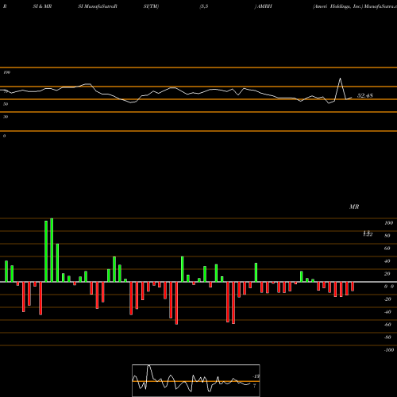
Task: Open the mini overview chart thumbnail at the bottom
Action: pyautogui.click(x=196, y=380)
